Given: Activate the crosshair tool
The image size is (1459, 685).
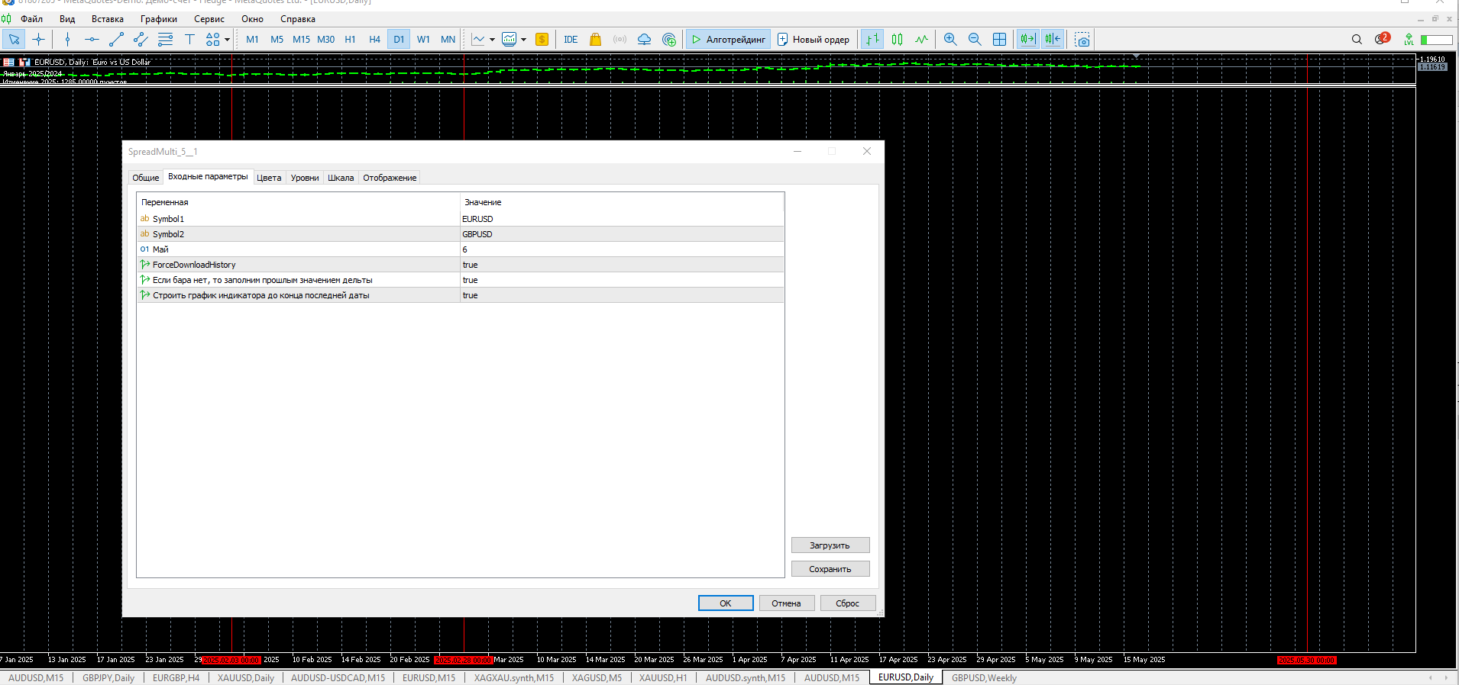Looking at the screenshot, I should pos(38,40).
